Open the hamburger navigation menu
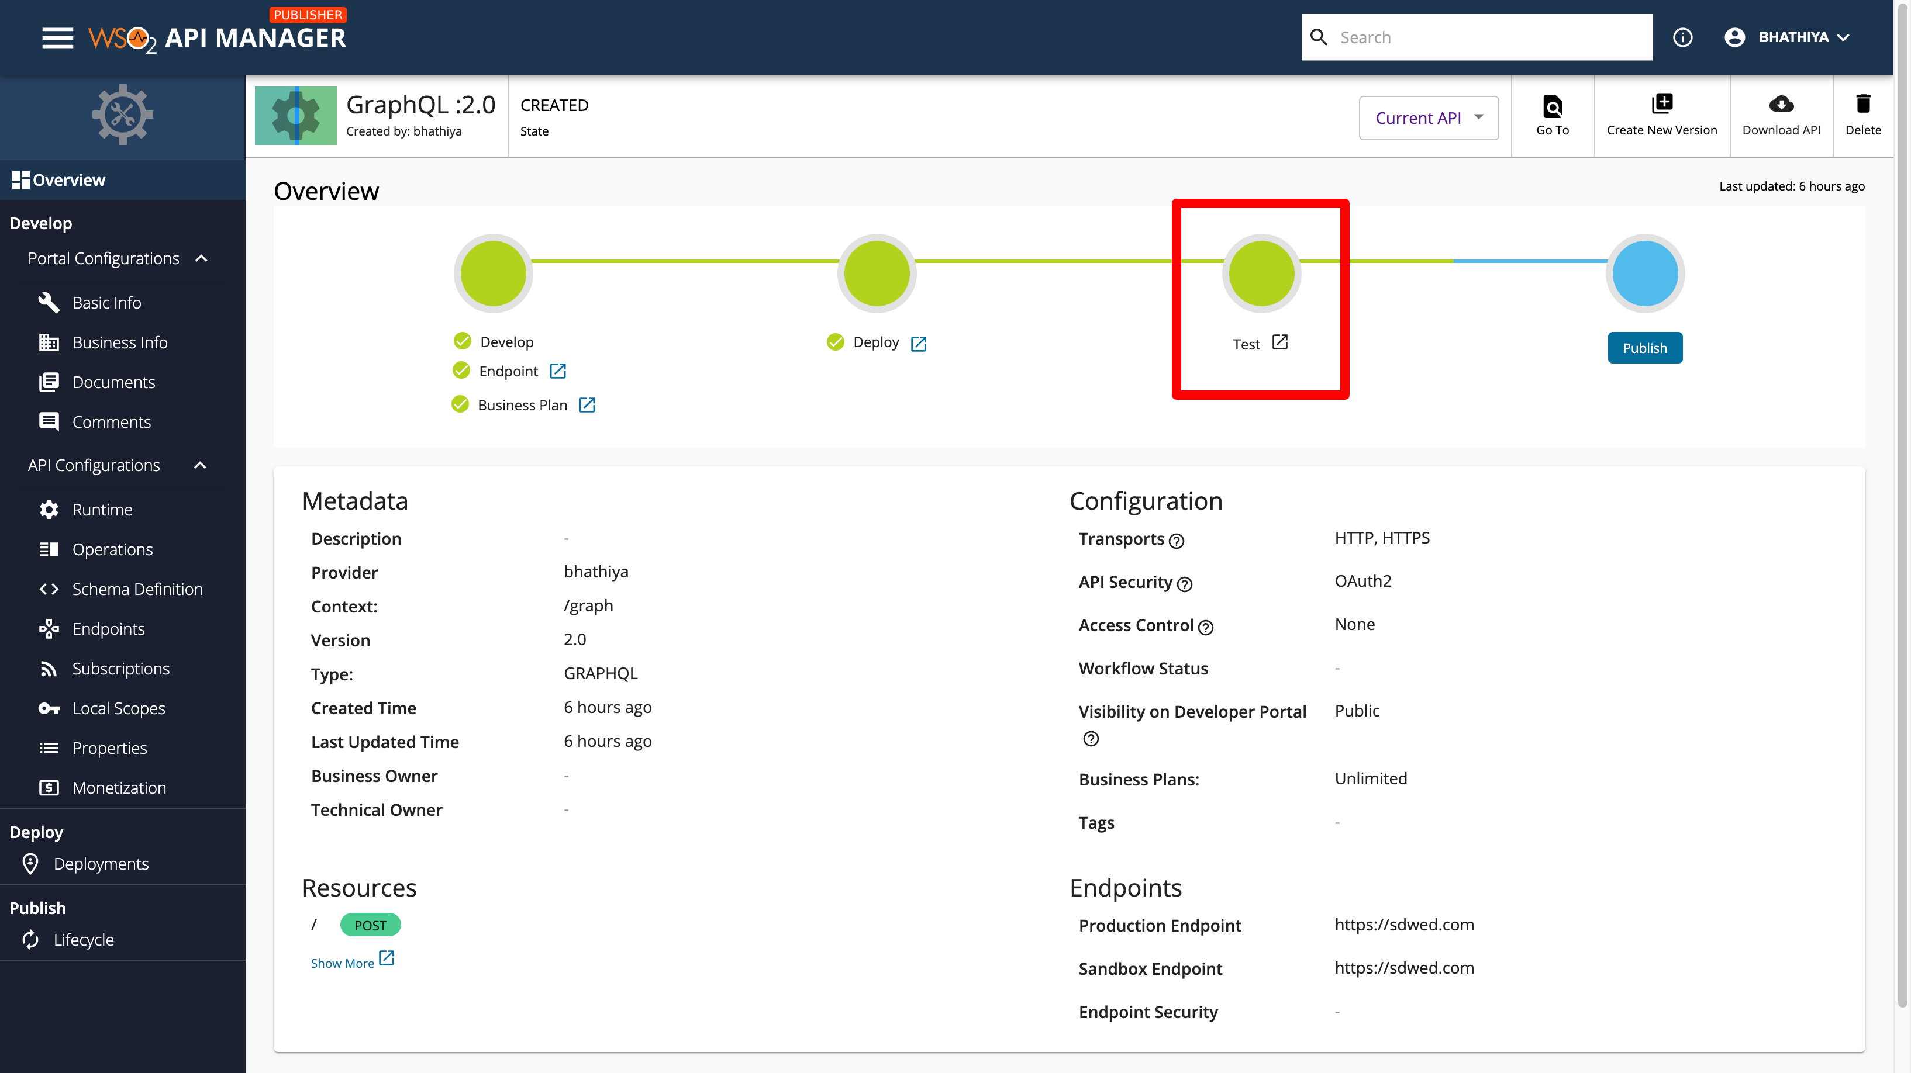The width and height of the screenshot is (1911, 1073). pos(57,38)
